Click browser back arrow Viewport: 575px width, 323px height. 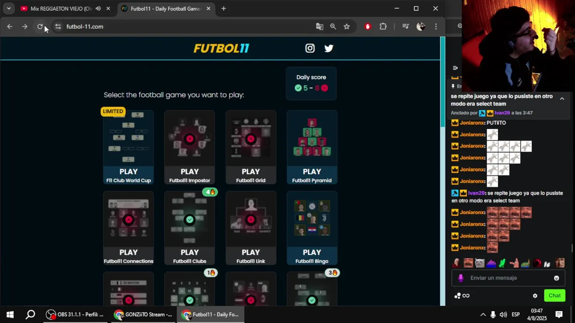tap(9, 26)
